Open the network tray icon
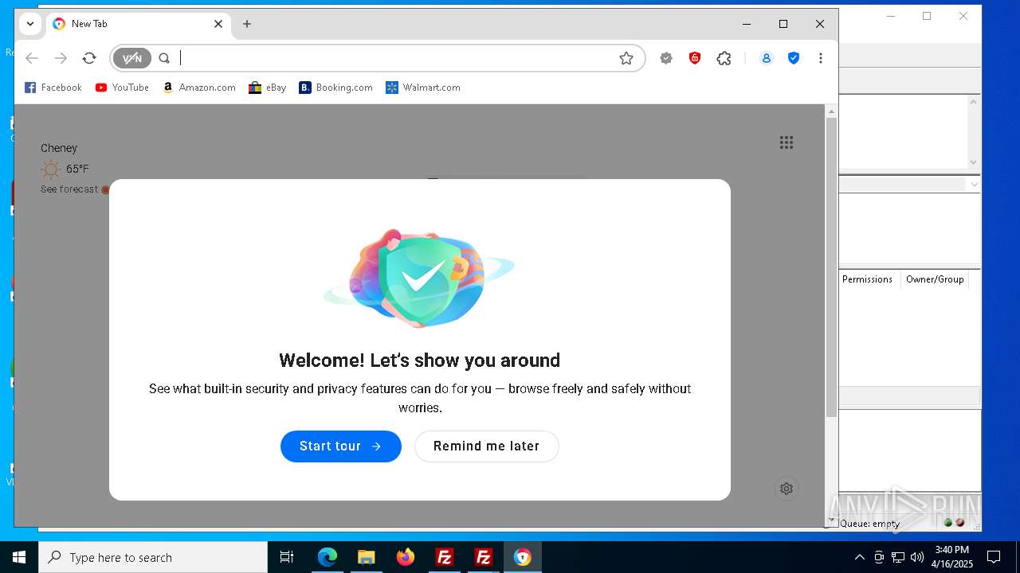This screenshot has height=573, width=1020. [x=898, y=557]
